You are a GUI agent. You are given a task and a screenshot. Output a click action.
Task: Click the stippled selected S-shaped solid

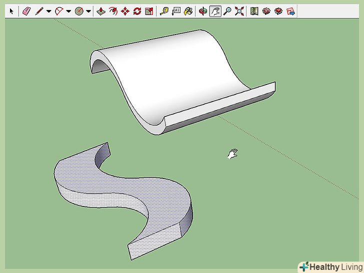[120, 186]
